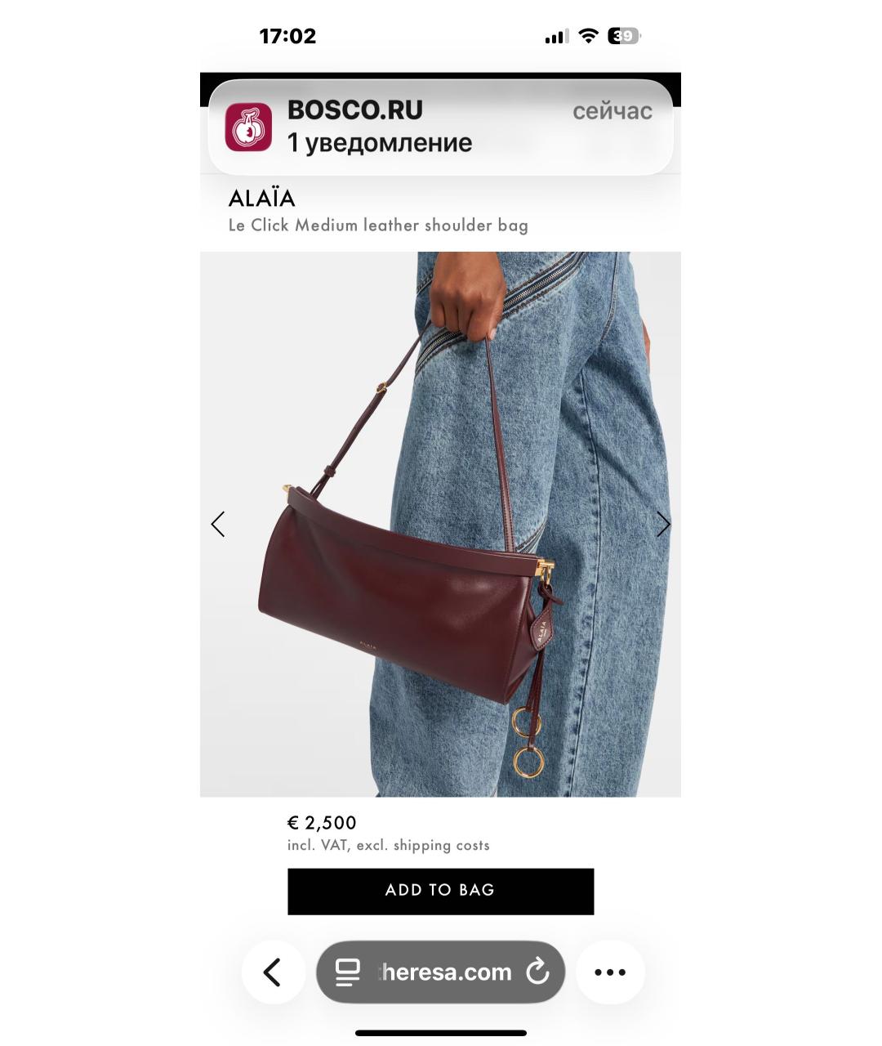Tap the theresa.com address field
Viewport: 882px width, 1046px height.
[440, 972]
